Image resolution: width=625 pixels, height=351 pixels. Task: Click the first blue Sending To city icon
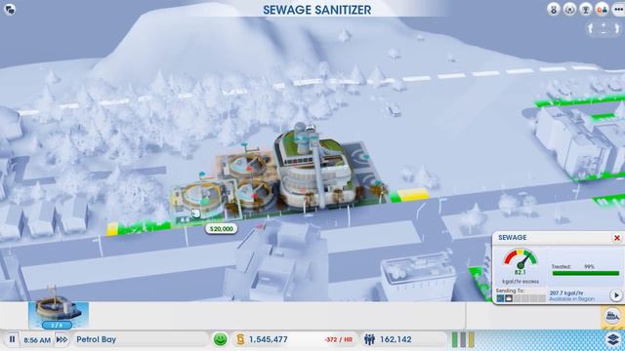[500, 298]
